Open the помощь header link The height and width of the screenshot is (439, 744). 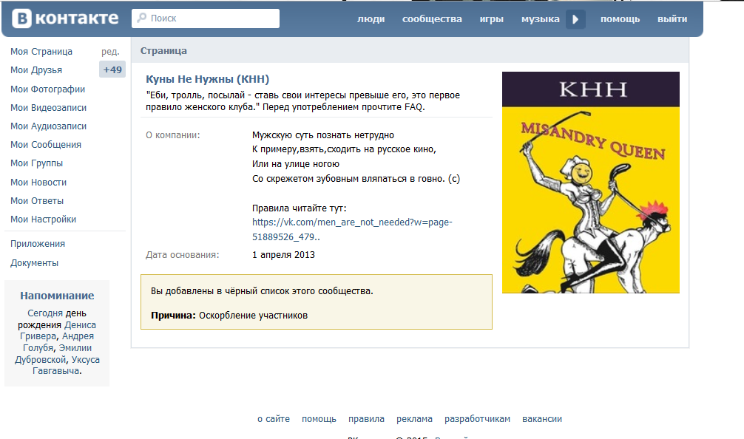(x=620, y=19)
